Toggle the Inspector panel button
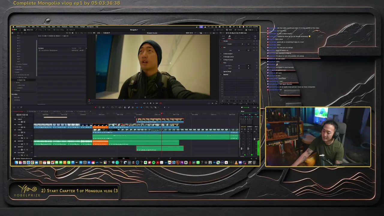 (x=249, y=30)
